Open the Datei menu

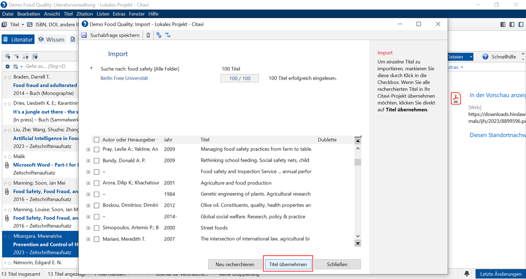(8, 14)
